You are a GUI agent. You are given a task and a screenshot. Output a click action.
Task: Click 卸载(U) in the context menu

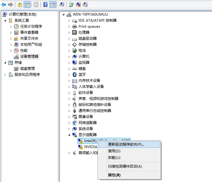click(114, 158)
